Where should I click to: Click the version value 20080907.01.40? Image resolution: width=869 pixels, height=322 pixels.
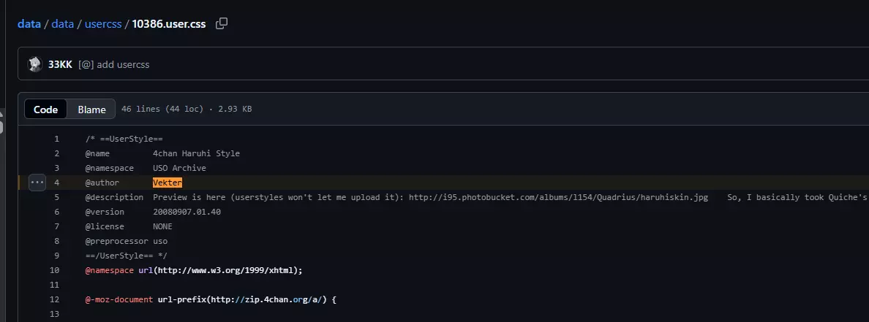(187, 212)
